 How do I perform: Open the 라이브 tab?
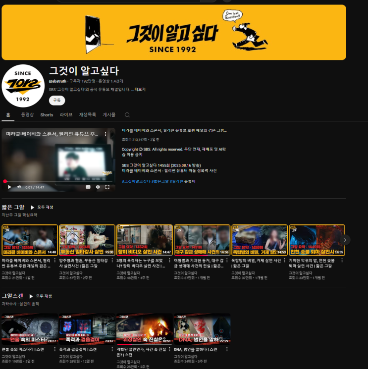(x=66, y=115)
